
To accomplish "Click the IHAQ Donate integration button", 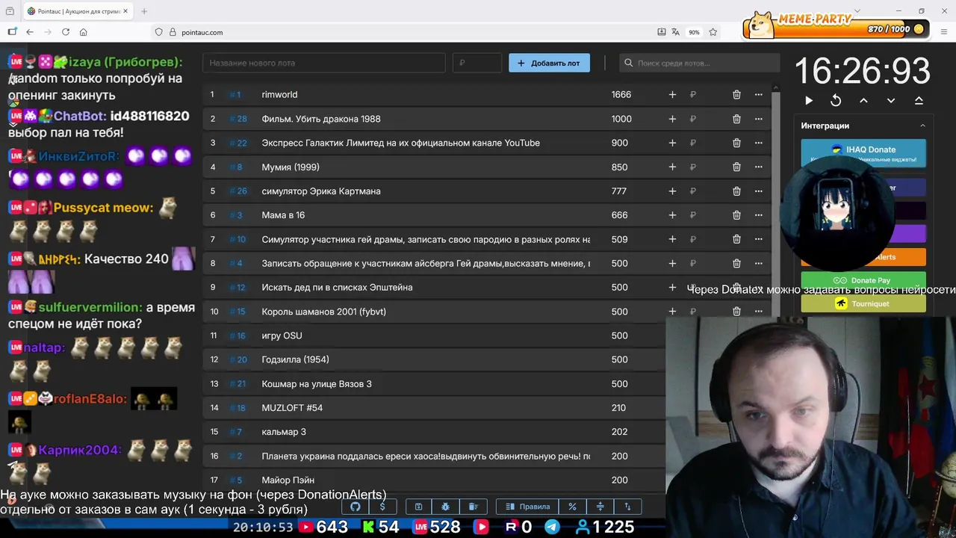I will point(863,153).
